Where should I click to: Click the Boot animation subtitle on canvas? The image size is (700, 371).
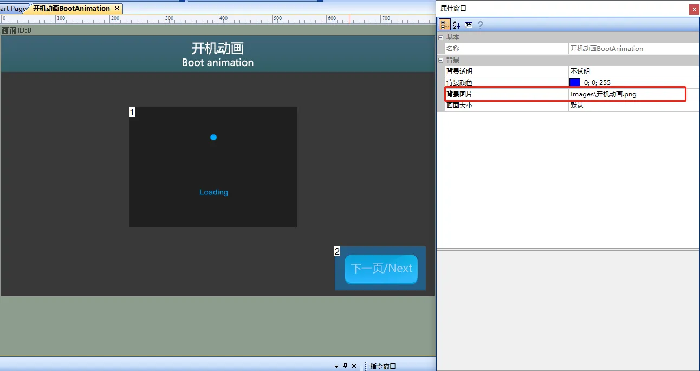point(218,62)
